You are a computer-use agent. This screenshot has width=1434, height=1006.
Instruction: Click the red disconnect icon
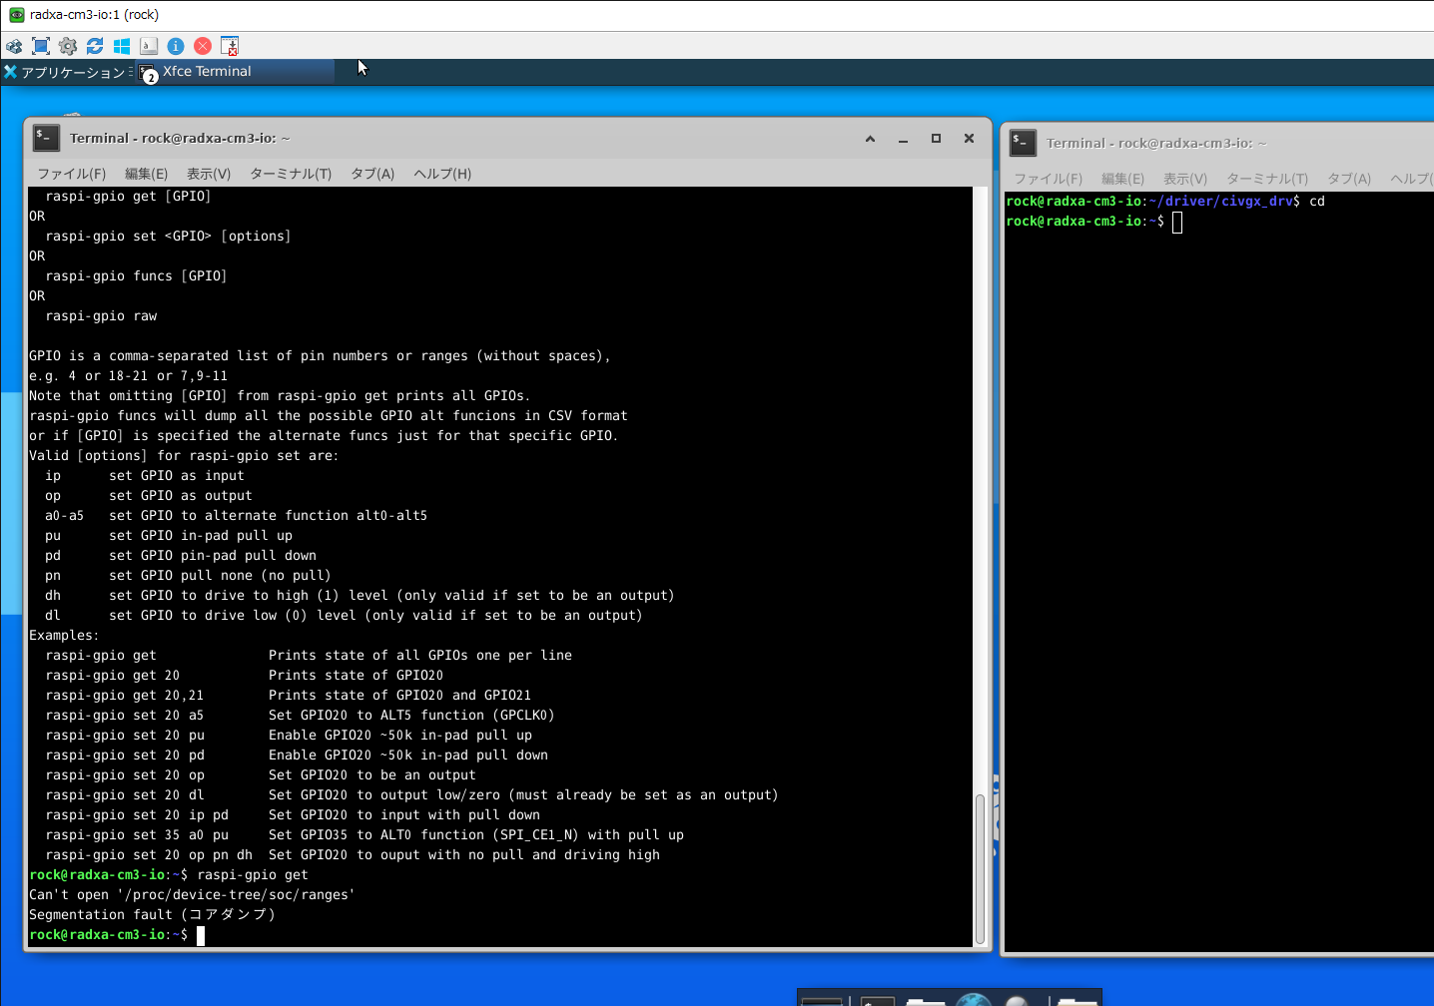pyautogui.click(x=203, y=46)
